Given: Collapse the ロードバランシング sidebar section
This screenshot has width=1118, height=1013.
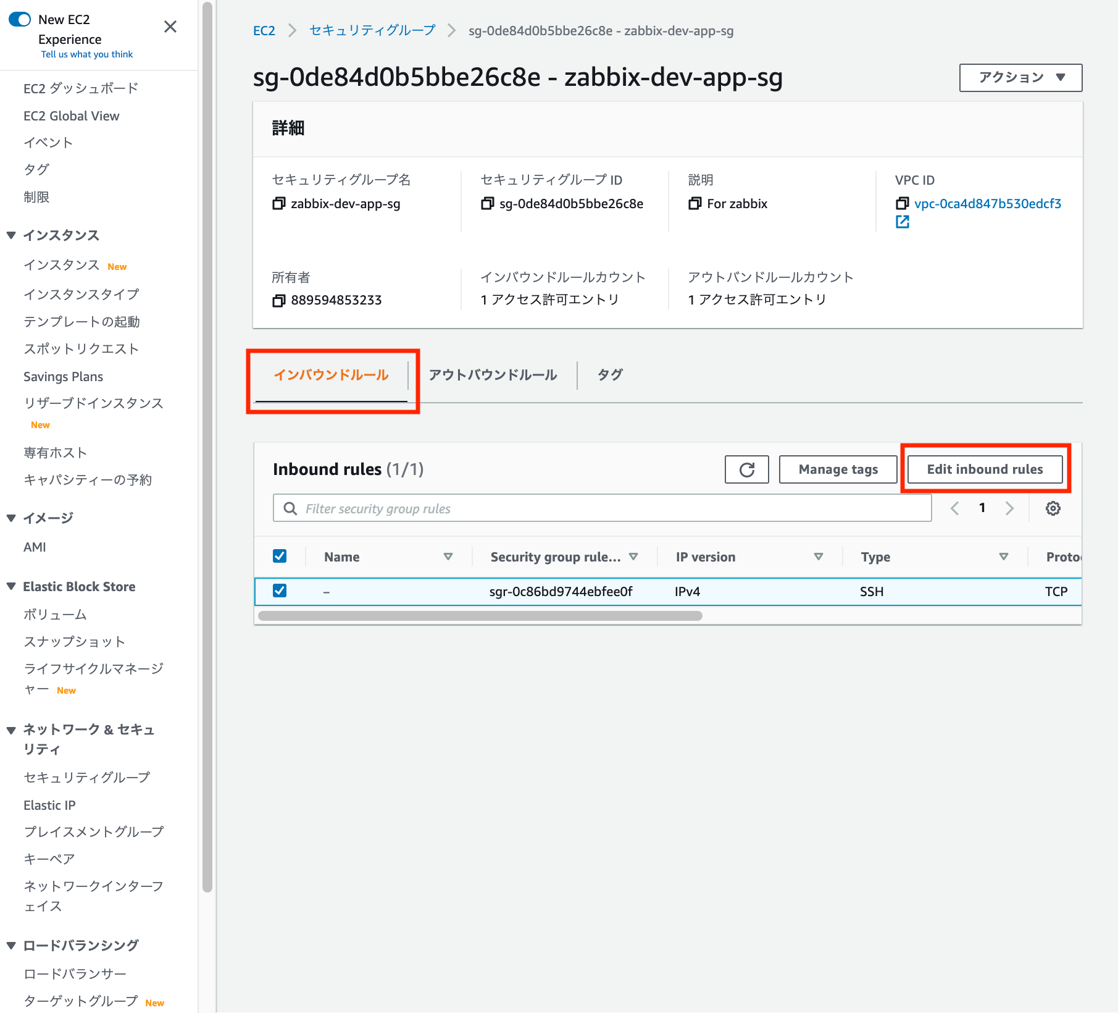Looking at the screenshot, I should (x=11, y=945).
